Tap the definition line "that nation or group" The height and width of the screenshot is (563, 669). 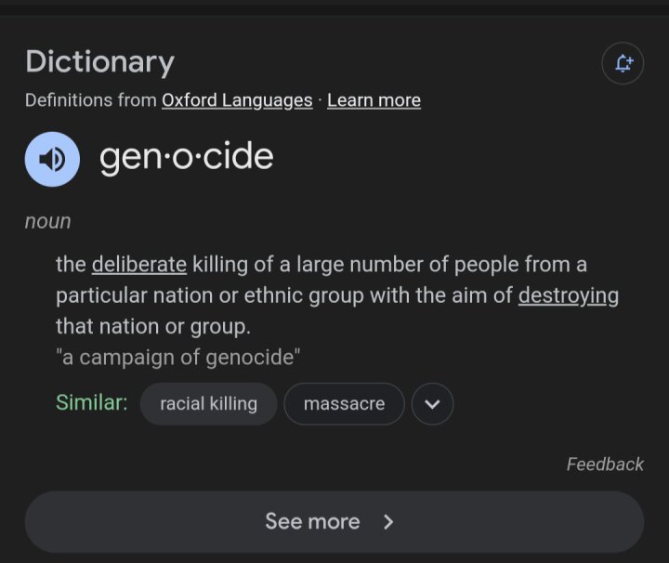[x=153, y=326]
